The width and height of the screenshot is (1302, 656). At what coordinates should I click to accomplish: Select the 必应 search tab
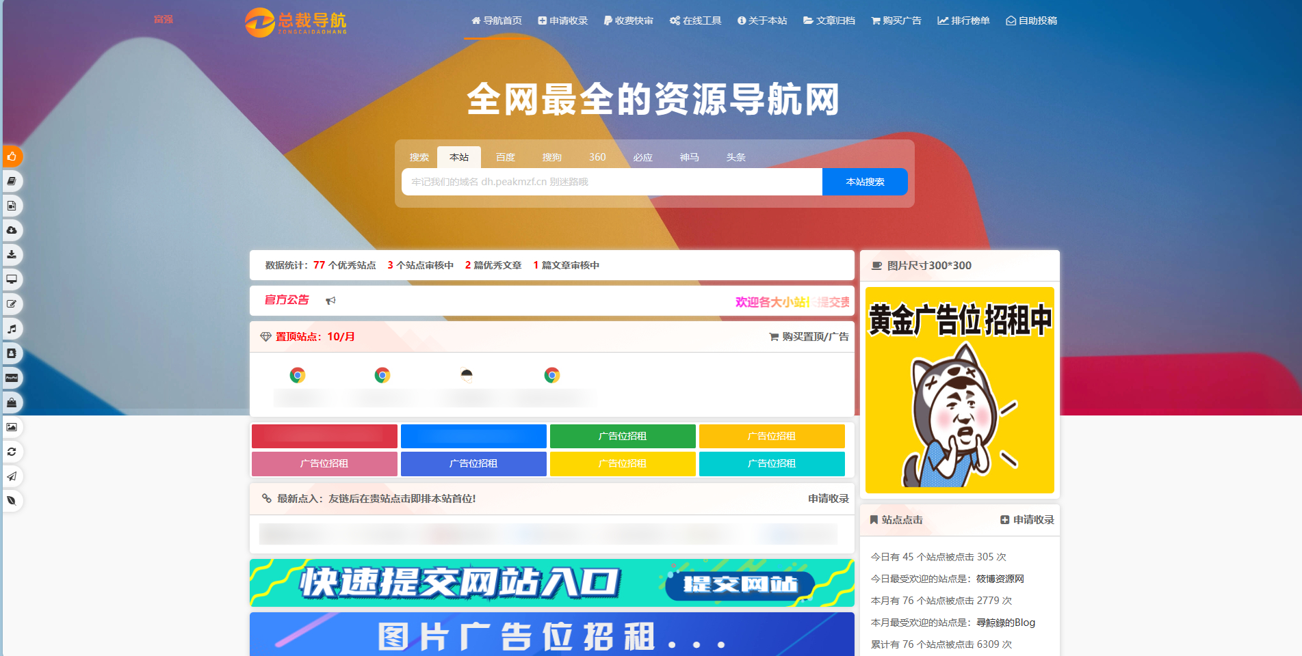(642, 157)
